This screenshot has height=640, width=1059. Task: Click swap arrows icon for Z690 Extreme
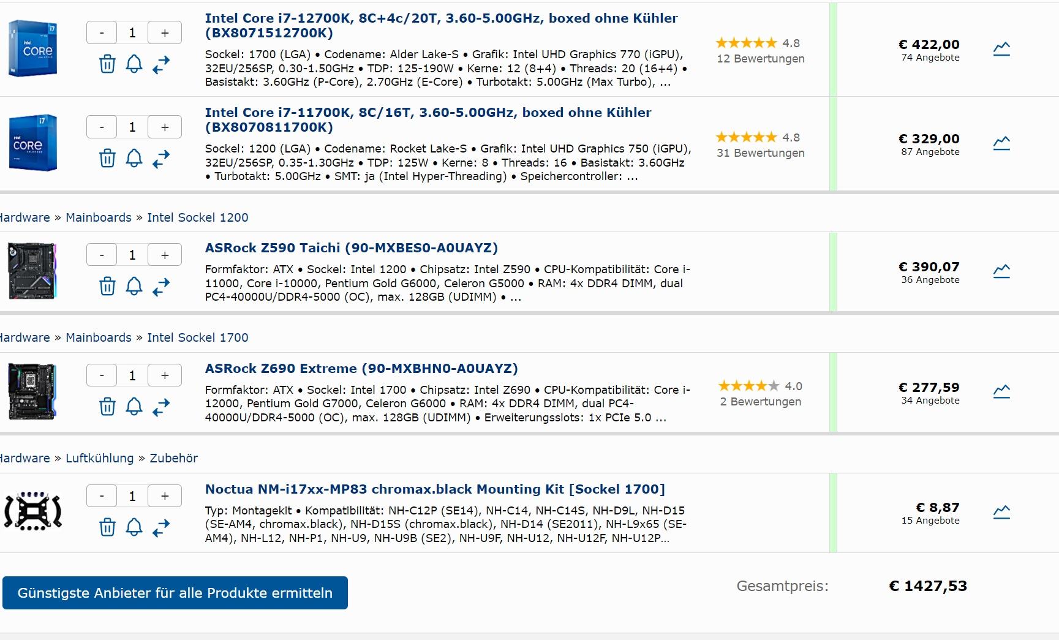(x=161, y=407)
